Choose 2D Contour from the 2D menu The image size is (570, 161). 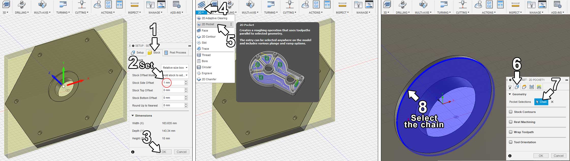[215, 36]
